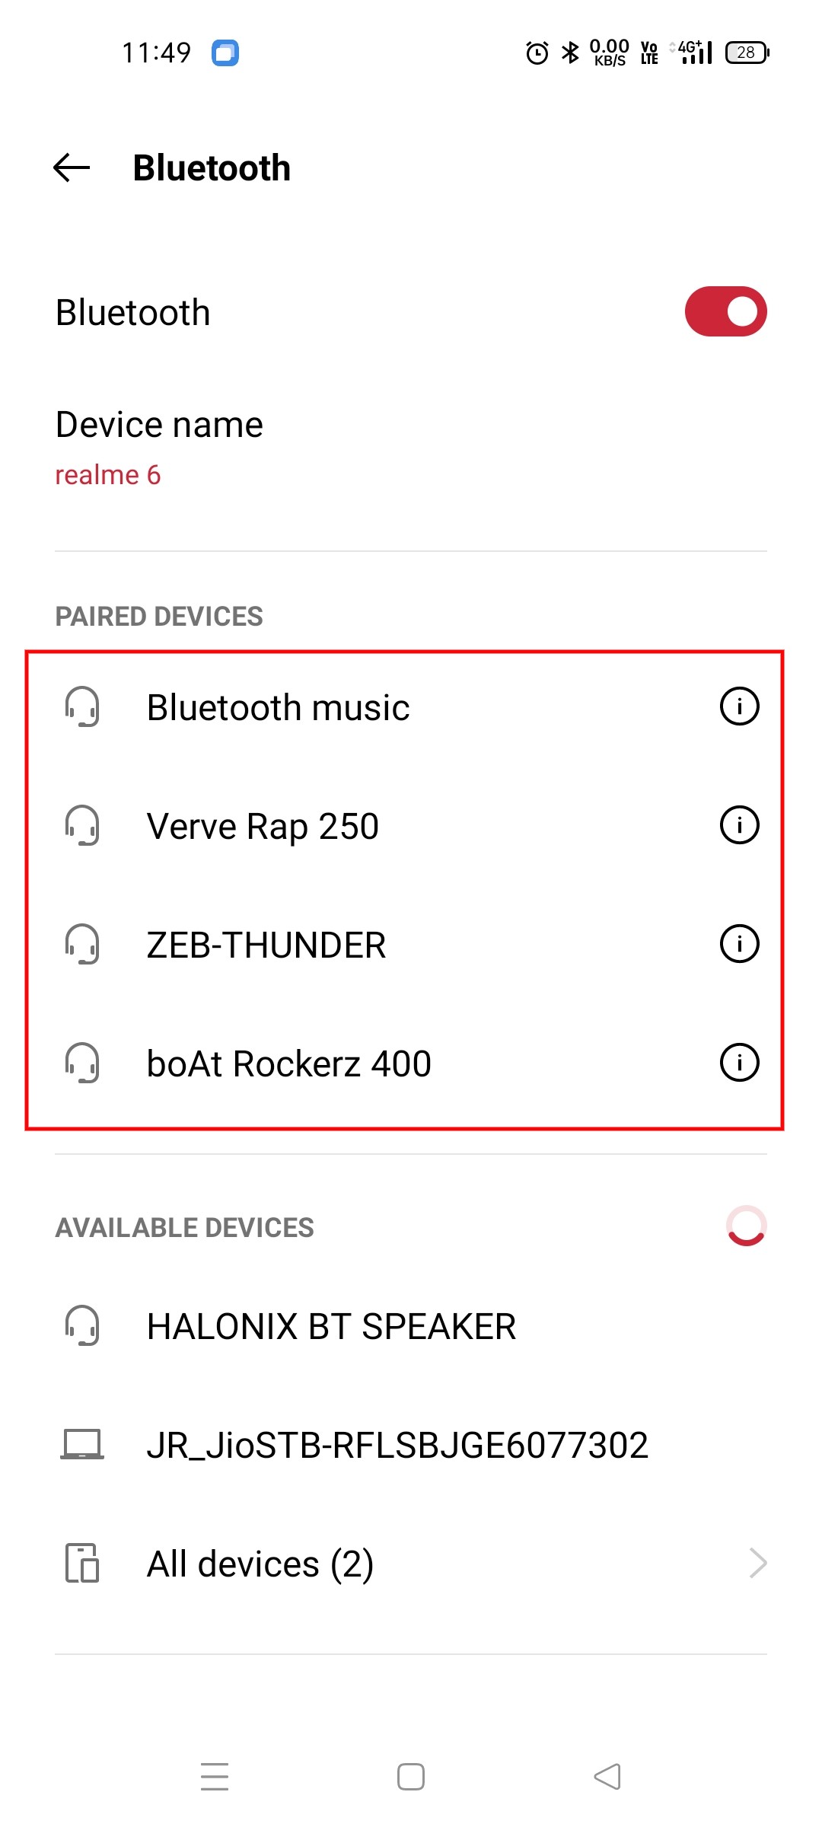822x1827 pixels.
Task: Click the device icon beside All devices
Action: tap(83, 1562)
